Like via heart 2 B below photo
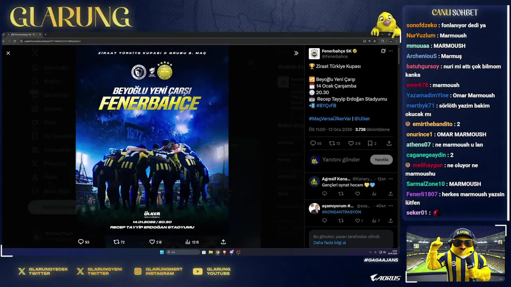 155,242
